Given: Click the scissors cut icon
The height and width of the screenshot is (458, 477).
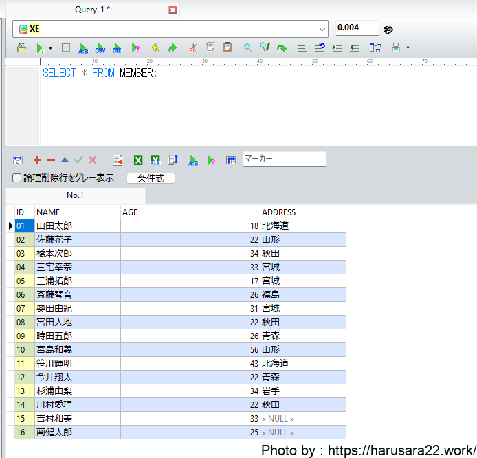Looking at the screenshot, I should [x=192, y=48].
